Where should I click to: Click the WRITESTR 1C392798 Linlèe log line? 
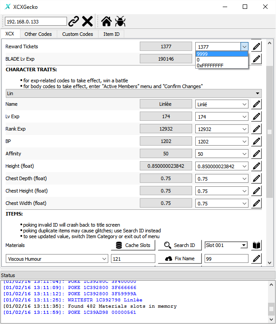point(73,300)
